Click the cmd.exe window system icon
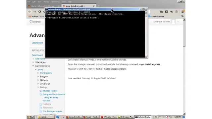The width and height of the screenshot is (212, 119). click(47, 9)
